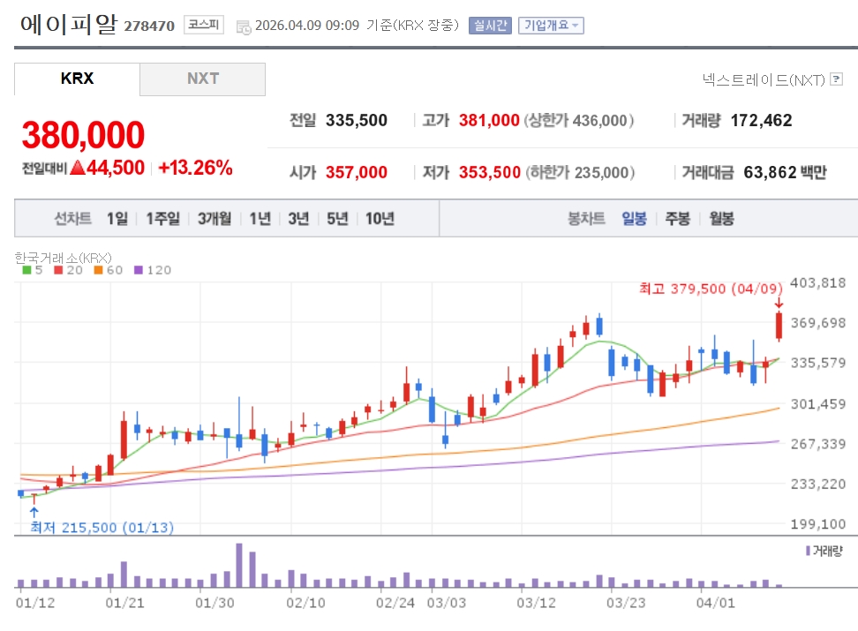
Task: Click the 코스피 market badge
Action: [204, 26]
